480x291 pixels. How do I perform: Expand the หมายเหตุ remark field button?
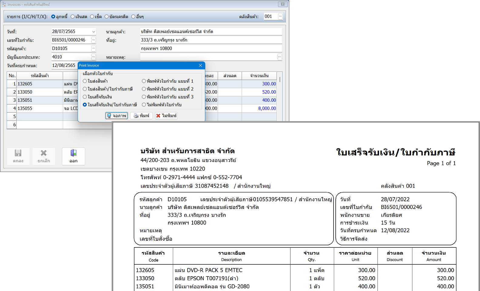point(280,57)
